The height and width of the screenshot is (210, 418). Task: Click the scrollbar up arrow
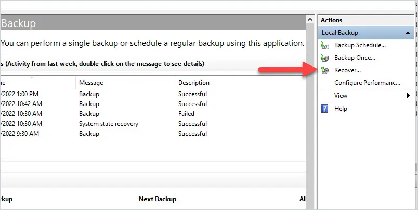[x=310, y=19]
